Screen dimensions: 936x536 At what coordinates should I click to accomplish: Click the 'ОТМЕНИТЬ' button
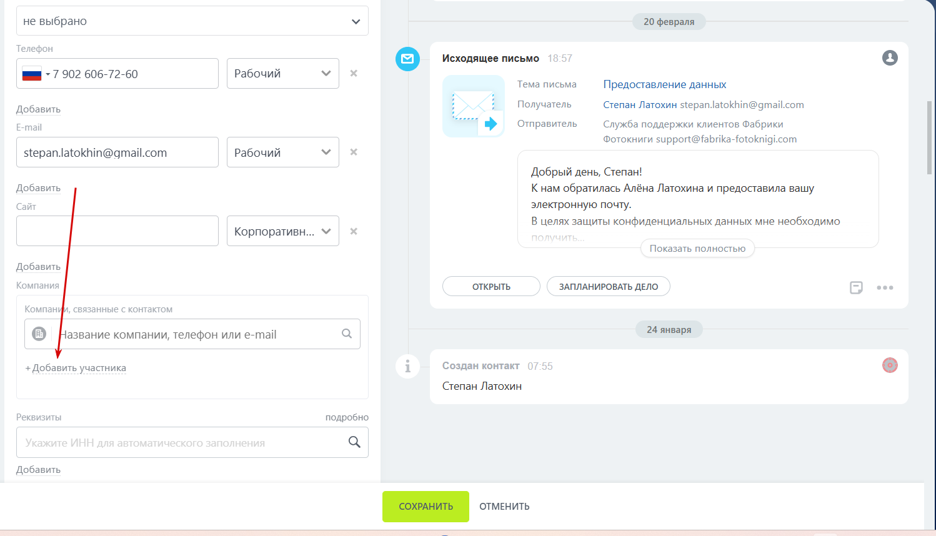(x=504, y=507)
